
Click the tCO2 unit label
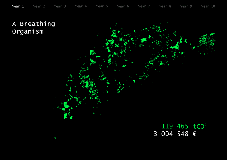click(200, 126)
